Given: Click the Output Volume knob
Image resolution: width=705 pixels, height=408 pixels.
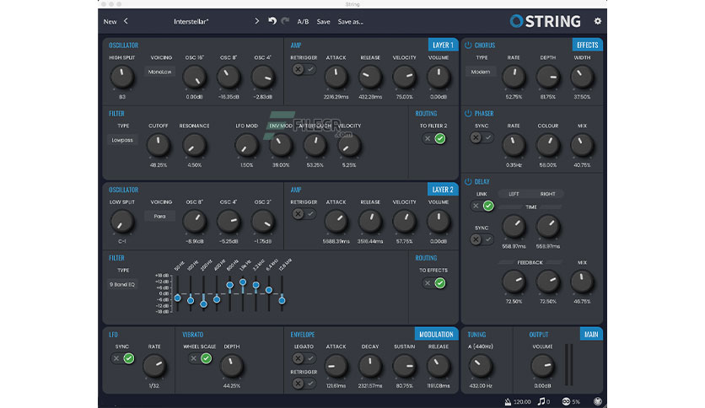Looking at the screenshot, I should [542, 366].
